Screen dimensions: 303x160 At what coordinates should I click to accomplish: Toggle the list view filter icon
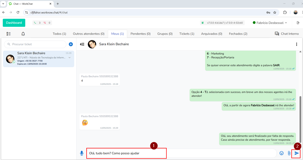click(x=9, y=34)
